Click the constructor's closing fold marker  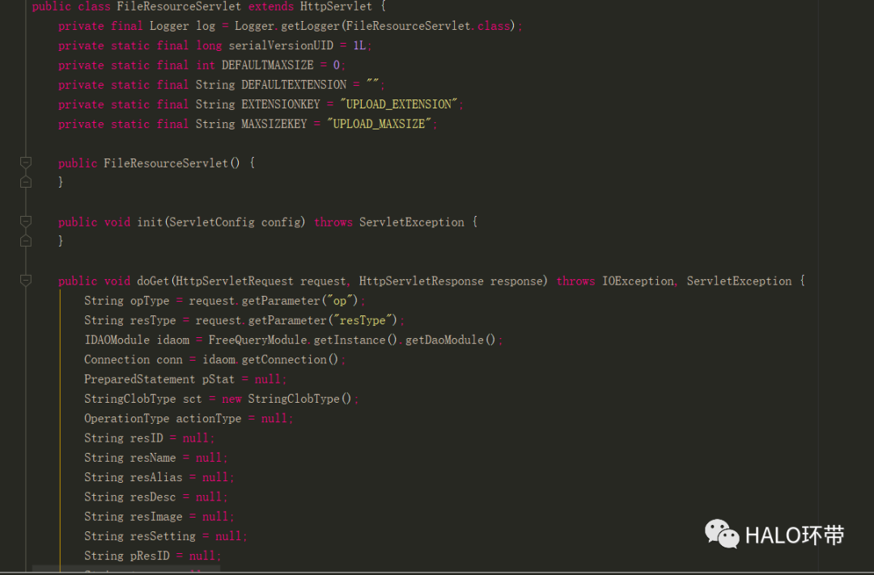click(x=26, y=183)
